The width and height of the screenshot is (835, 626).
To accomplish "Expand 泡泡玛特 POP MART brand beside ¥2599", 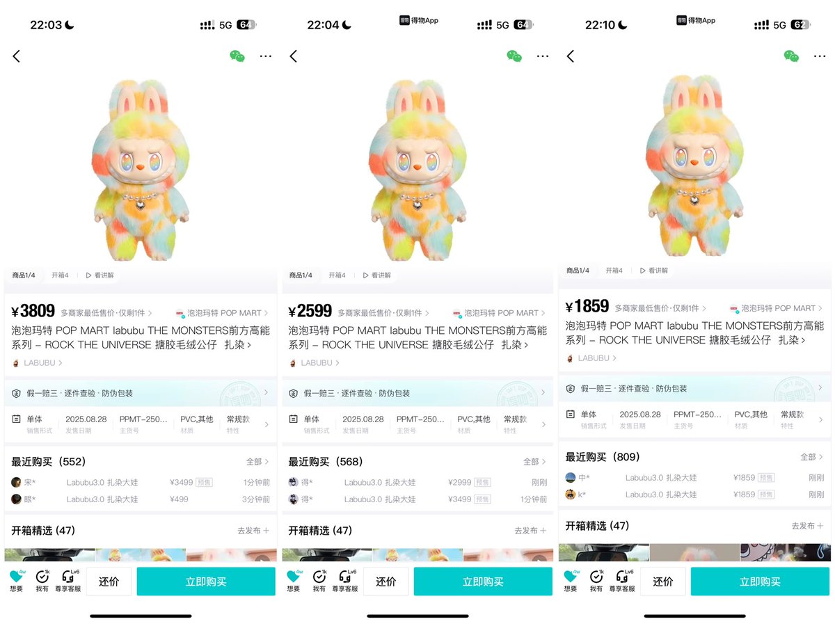I will [x=499, y=313].
